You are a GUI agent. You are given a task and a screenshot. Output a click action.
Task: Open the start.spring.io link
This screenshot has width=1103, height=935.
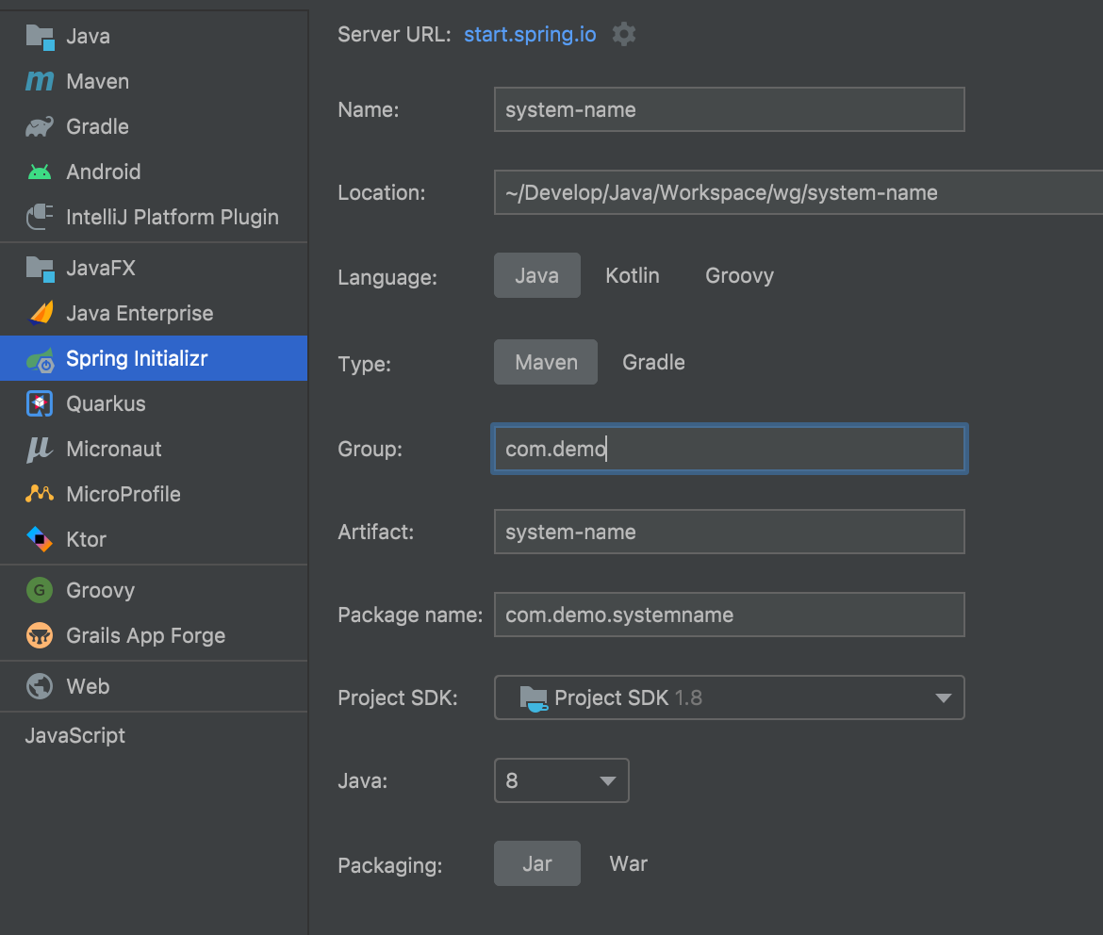click(x=530, y=35)
